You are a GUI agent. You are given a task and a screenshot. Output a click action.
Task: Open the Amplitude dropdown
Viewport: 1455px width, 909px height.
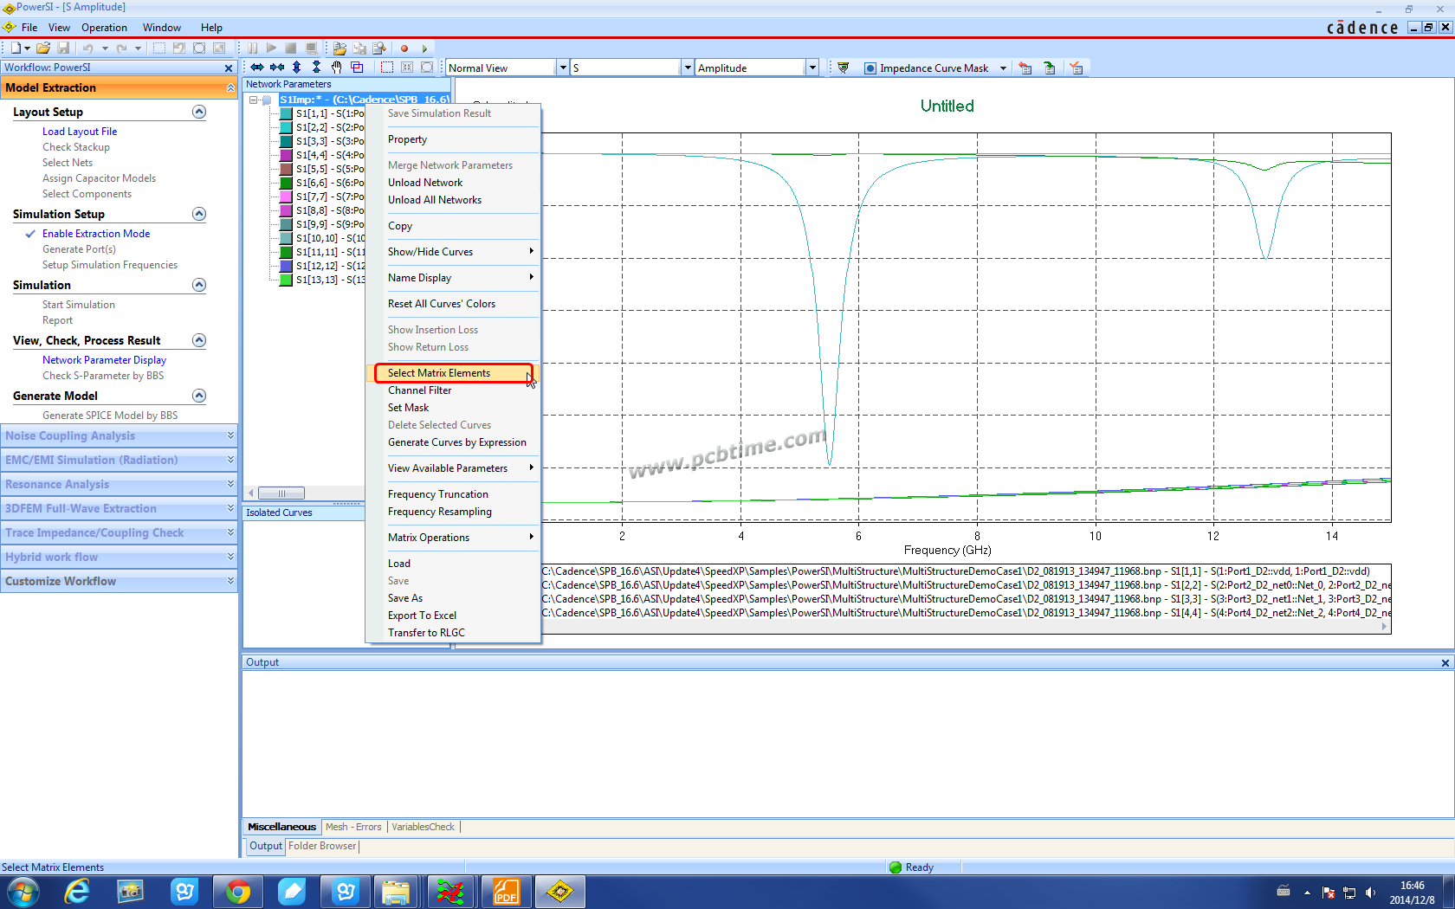[x=812, y=68]
